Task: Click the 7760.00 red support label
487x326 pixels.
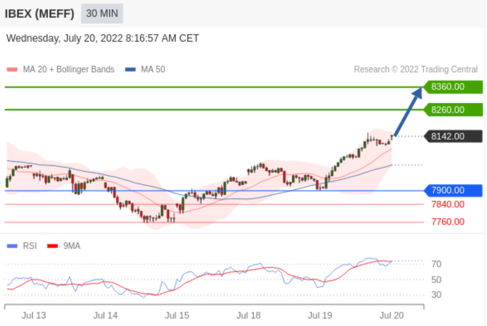Action: click(x=448, y=222)
